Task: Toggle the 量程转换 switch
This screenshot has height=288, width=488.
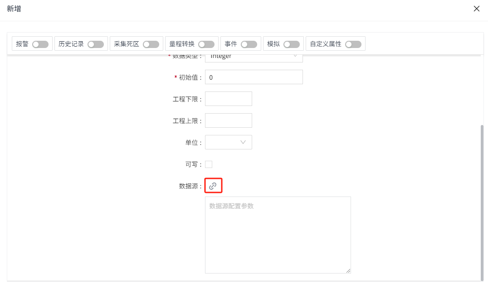Action: pos(206,44)
